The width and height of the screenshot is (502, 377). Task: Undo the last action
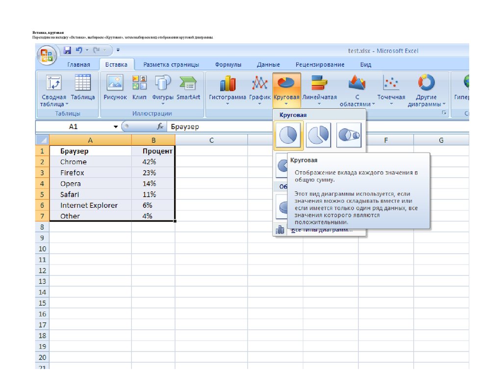point(79,50)
